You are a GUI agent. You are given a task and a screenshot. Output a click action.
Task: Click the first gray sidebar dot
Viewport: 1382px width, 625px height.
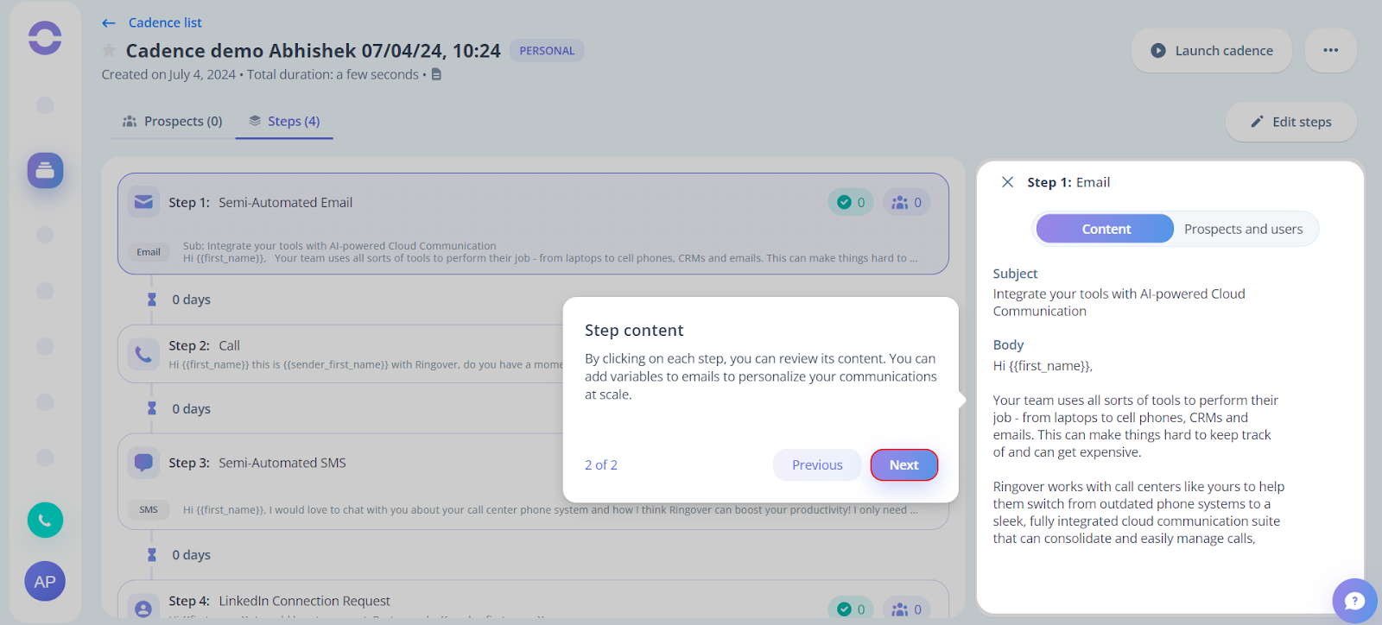tap(45, 105)
